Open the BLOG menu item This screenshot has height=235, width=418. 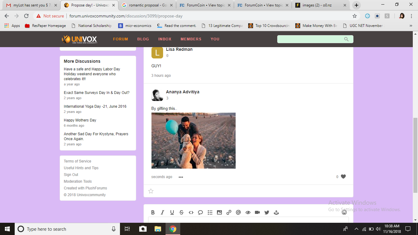(x=143, y=39)
